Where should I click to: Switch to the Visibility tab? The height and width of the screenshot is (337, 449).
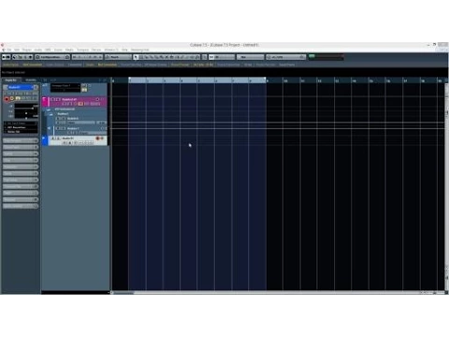coord(31,81)
